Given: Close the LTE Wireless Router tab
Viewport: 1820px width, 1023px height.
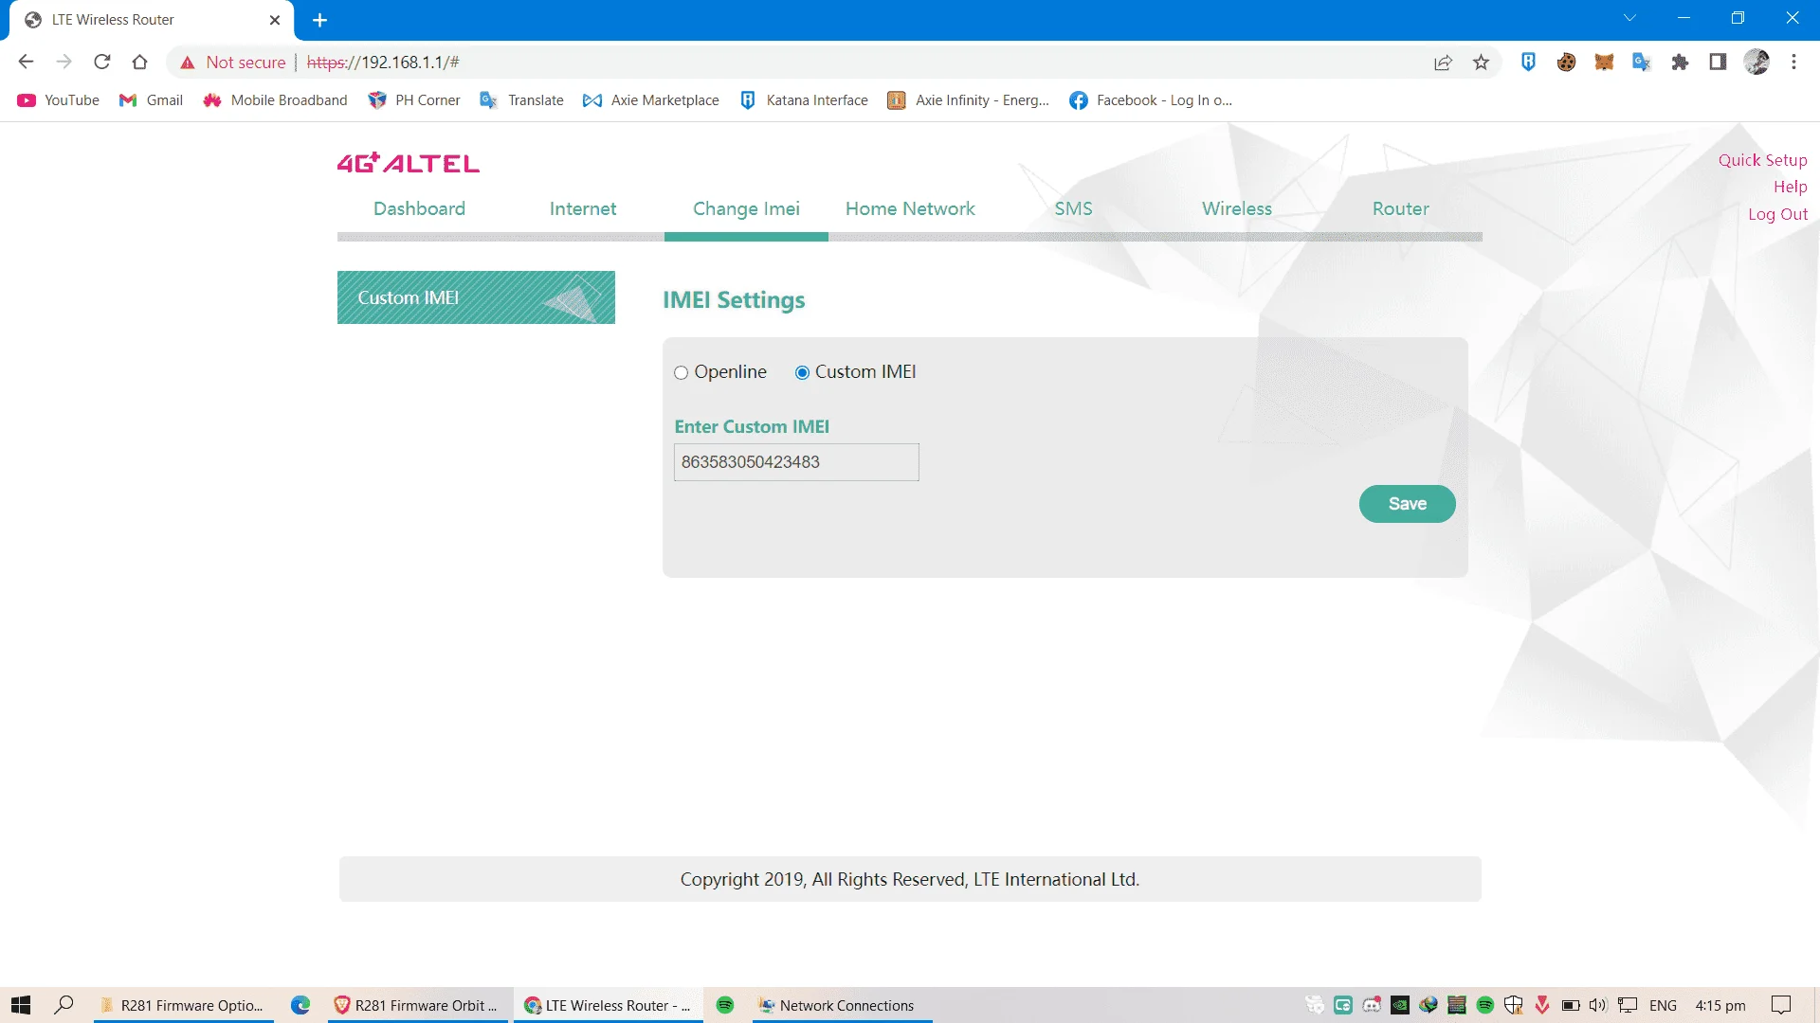Looking at the screenshot, I should point(275,20).
